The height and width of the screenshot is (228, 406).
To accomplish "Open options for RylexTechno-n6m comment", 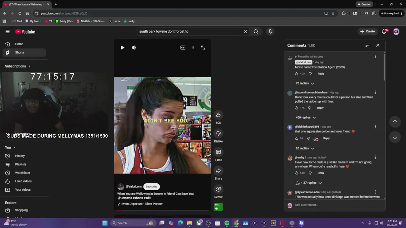I will [x=376, y=192].
